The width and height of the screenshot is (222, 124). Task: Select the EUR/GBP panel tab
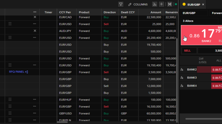tap(194, 4)
